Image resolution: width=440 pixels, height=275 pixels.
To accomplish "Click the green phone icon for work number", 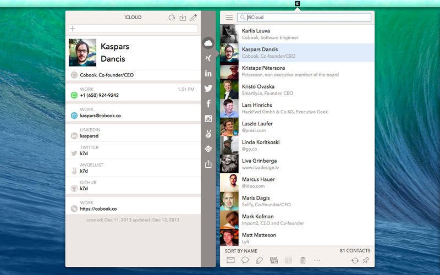I will pos(74,95).
